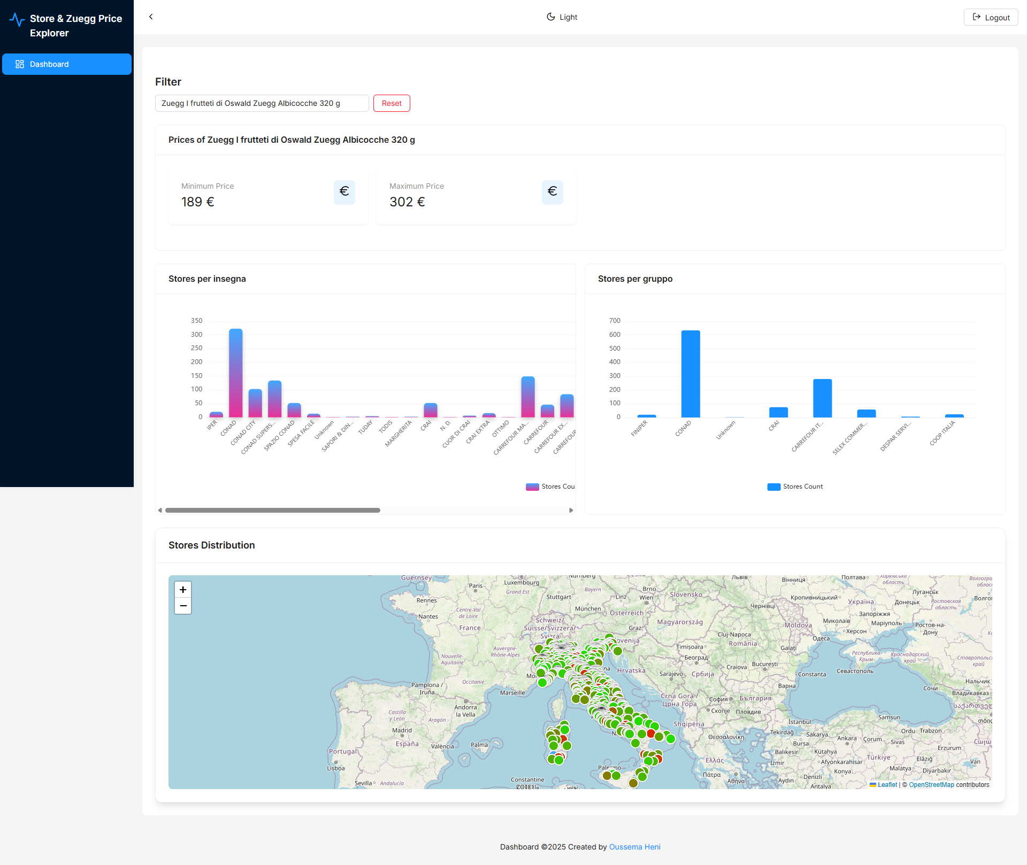Image resolution: width=1027 pixels, height=865 pixels.
Task: Zoom in on the stores map
Action: [183, 590]
